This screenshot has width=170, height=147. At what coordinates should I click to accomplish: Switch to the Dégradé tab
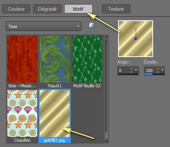(x=47, y=9)
